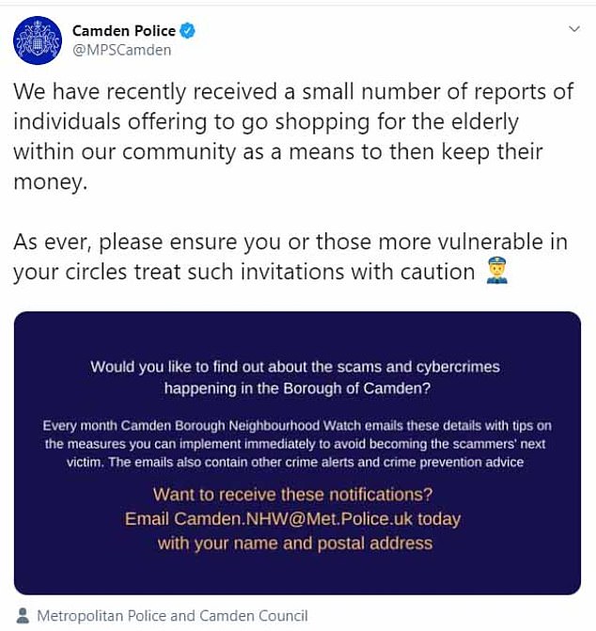Open the Camden Police display name
The height and width of the screenshot is (631, 596).
123,31
